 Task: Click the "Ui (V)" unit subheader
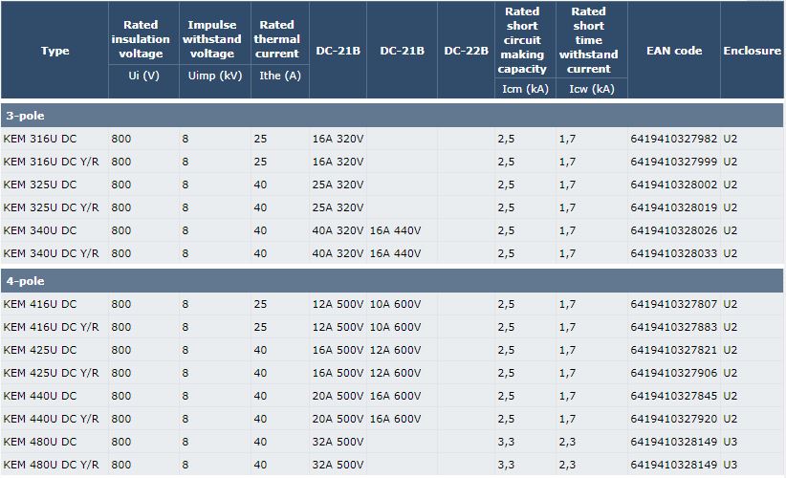(143, 76)
